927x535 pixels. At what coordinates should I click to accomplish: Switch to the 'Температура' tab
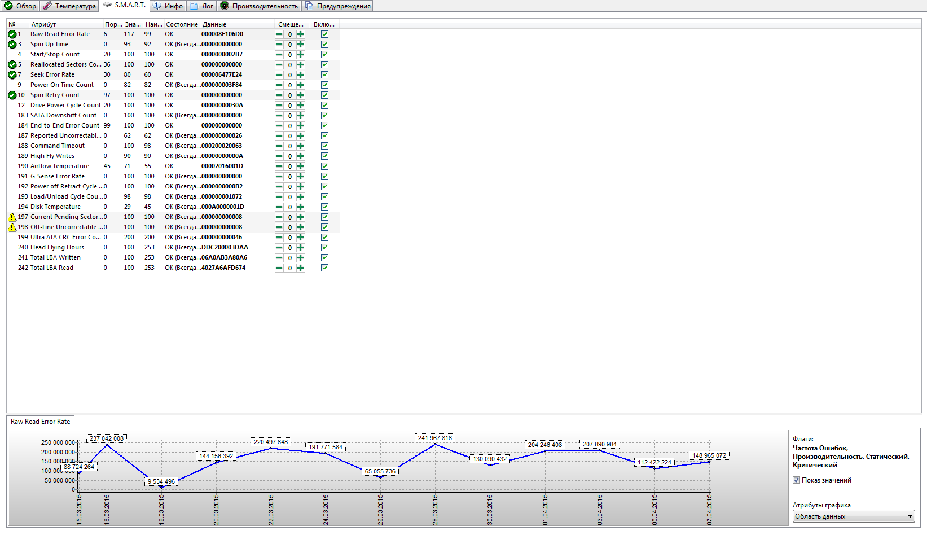click(70, 6)
